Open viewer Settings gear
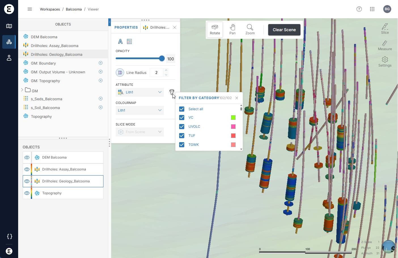398x258 pixels. tap(385, 61)
